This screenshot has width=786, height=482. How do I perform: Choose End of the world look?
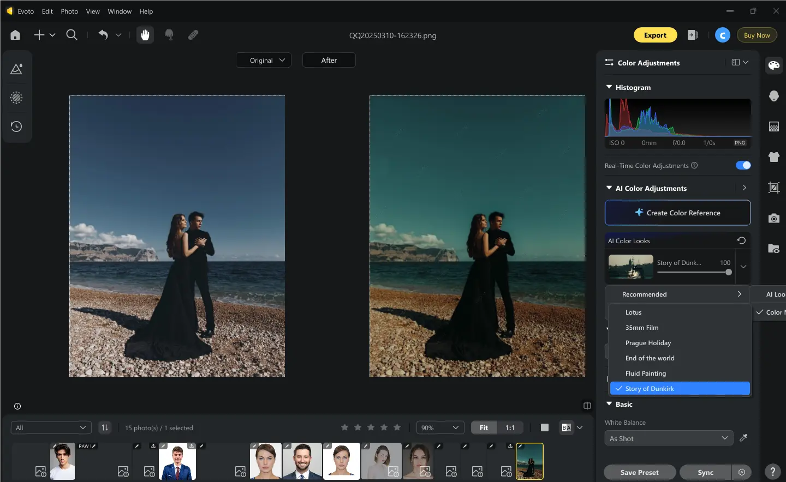[x=680, y=358]
